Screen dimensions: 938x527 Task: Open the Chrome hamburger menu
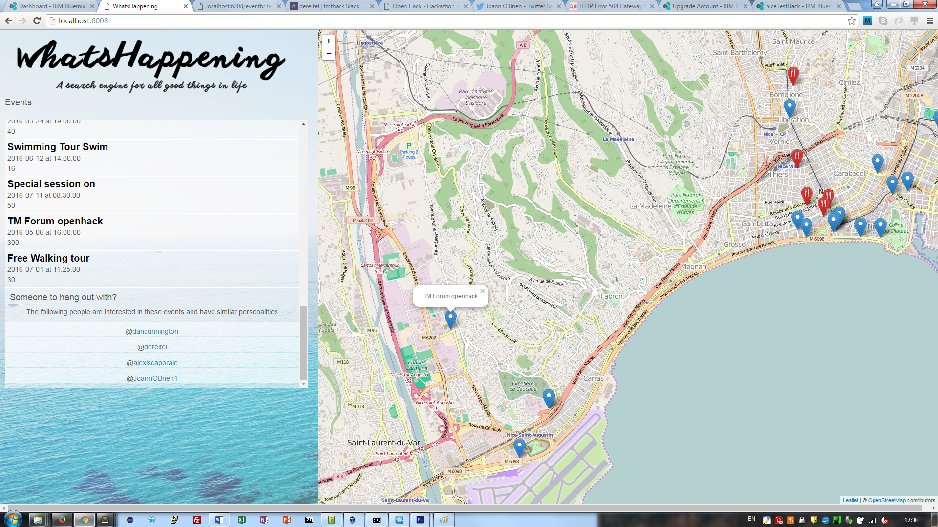(930, 20)
